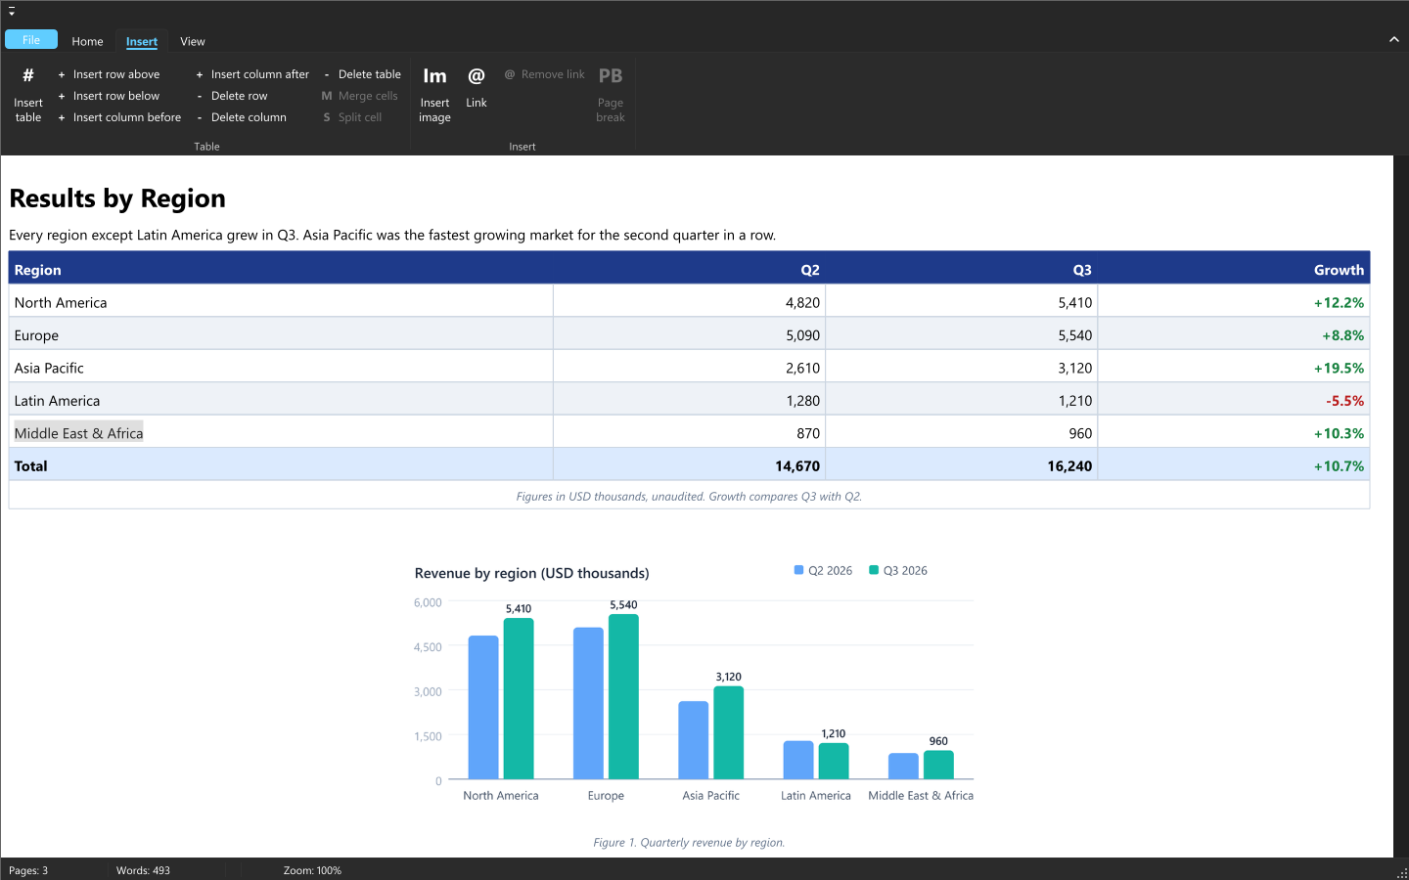This screenshot has width=1409, height=880.
Task: Click Delete column
Action: click(242, 117)
